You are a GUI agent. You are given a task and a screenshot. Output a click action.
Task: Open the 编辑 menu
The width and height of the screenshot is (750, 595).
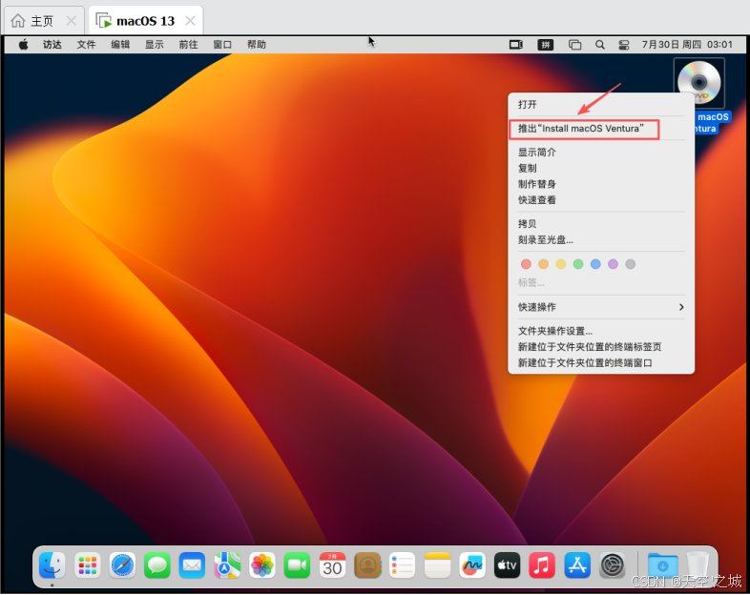(120, 45)
